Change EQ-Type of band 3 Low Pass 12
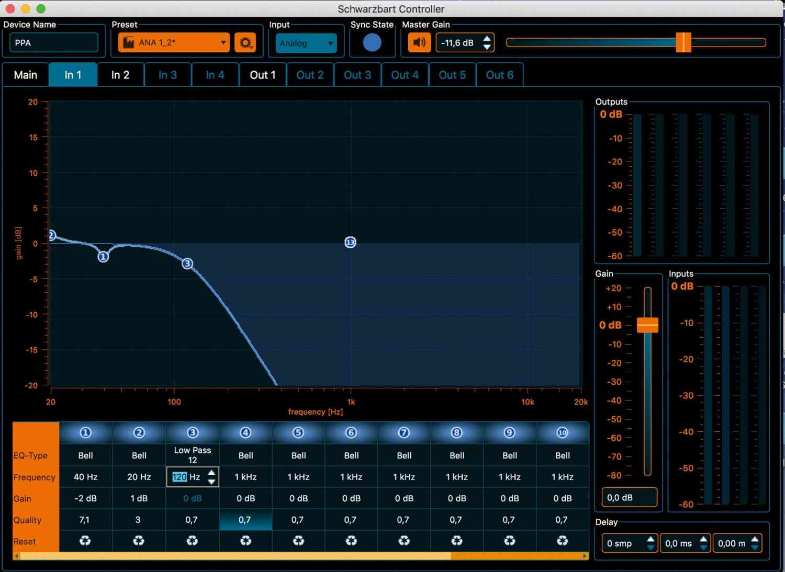This screenshot has height=572, width=785. [x=193, y=455]
